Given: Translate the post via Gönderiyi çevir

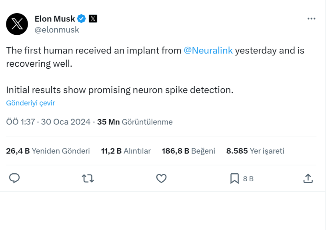Looking at the screenshot, I should pyautogui.click(x=30, y=103).
